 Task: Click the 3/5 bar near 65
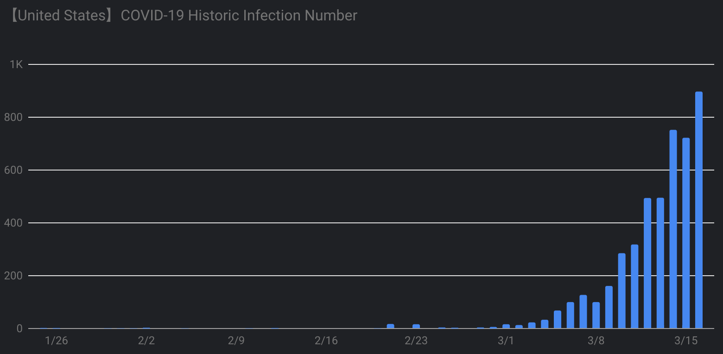(558, 319)
